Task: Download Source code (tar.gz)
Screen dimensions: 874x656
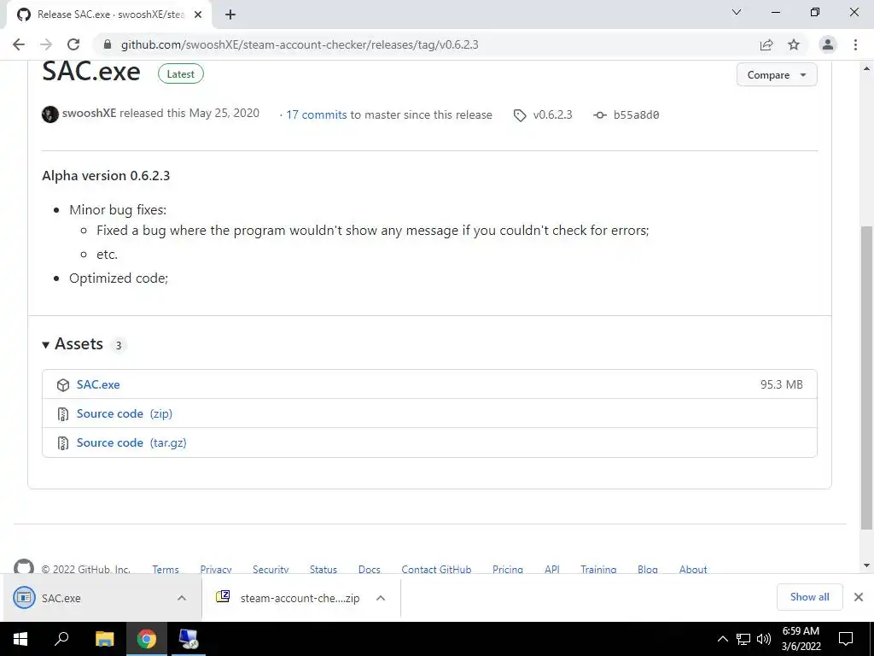Action: point(131,442)
